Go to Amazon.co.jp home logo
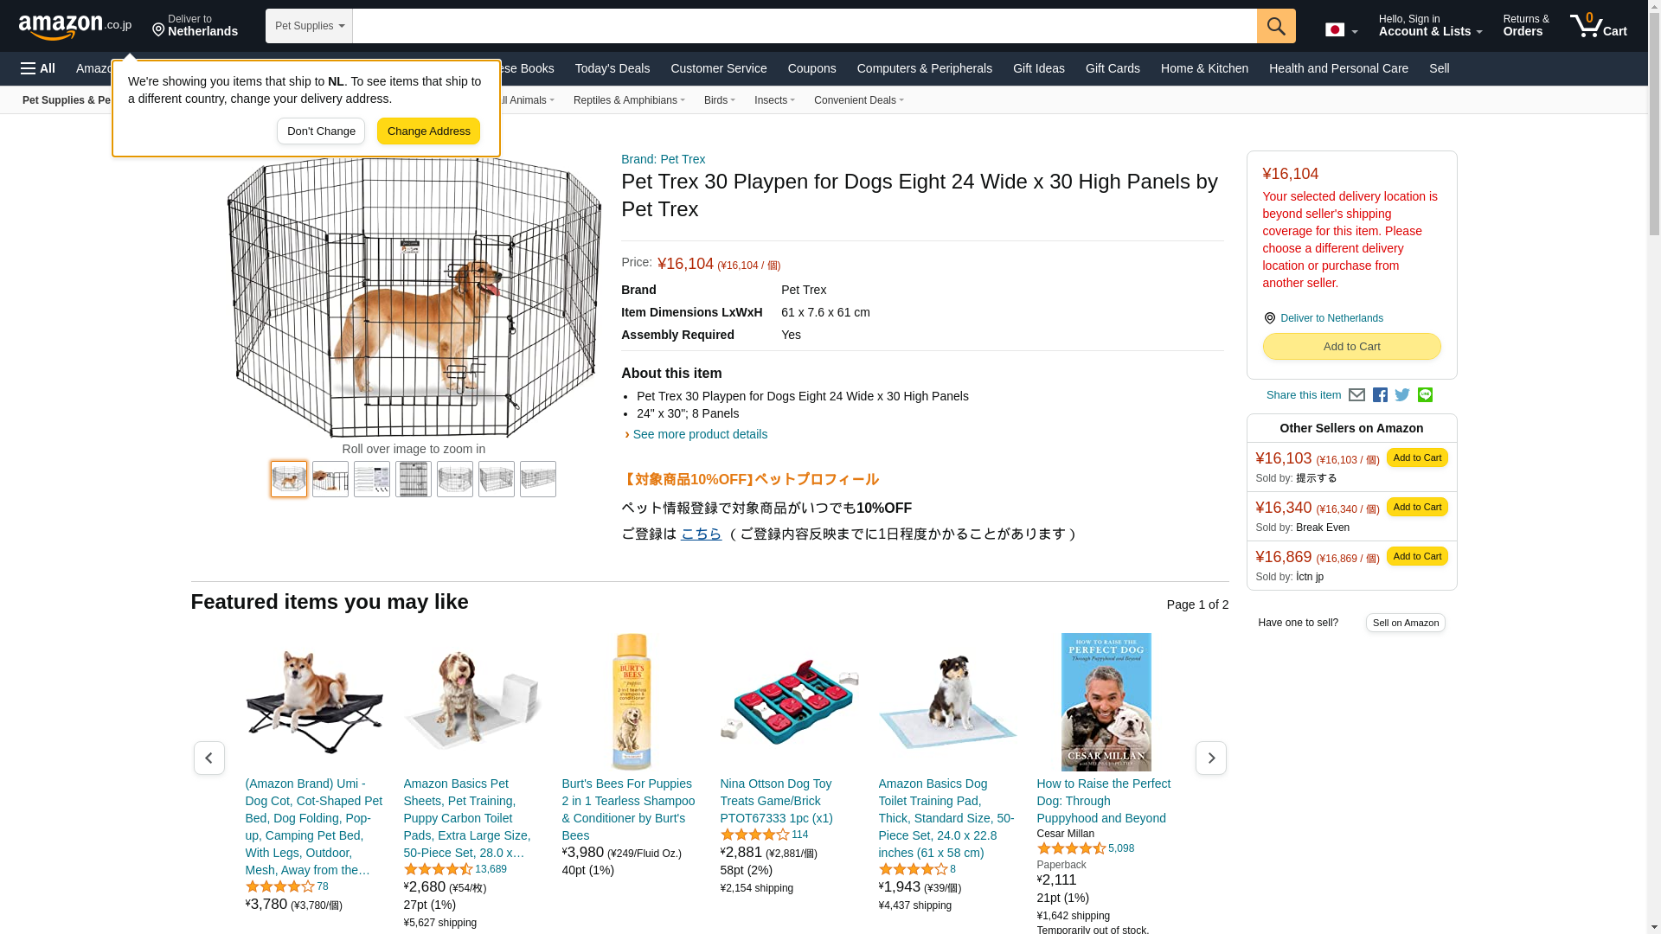 75,27
